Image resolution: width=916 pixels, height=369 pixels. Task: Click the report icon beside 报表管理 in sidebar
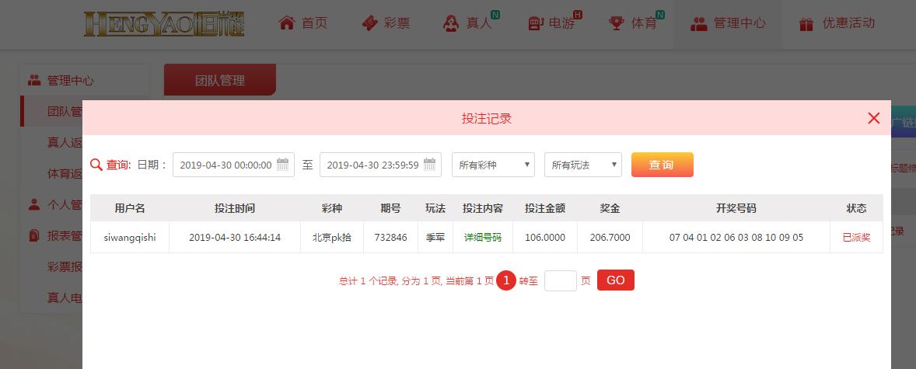pos(34,236)
